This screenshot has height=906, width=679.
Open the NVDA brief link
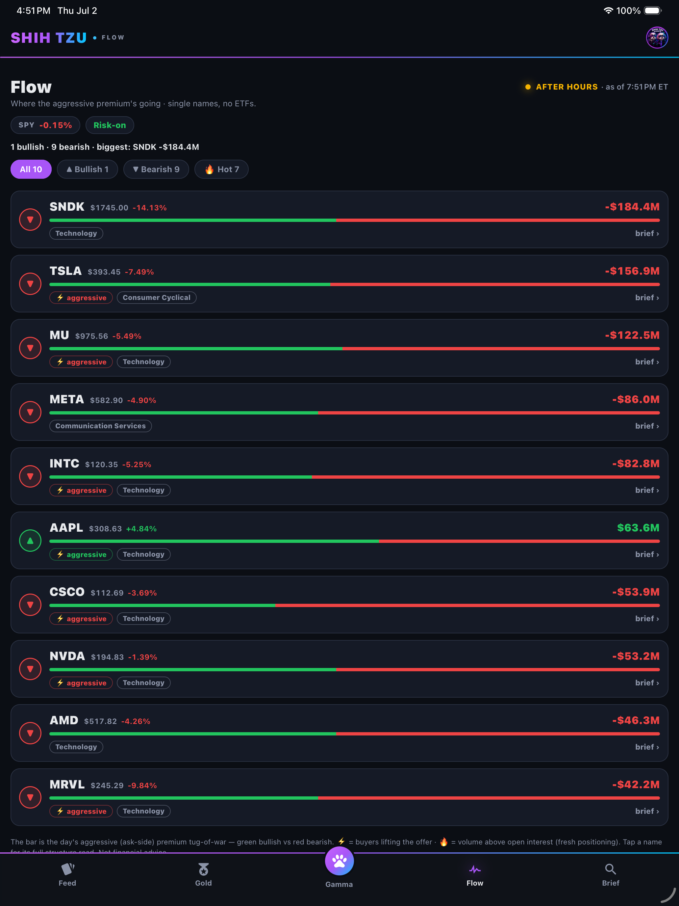[x=647, y=683]
